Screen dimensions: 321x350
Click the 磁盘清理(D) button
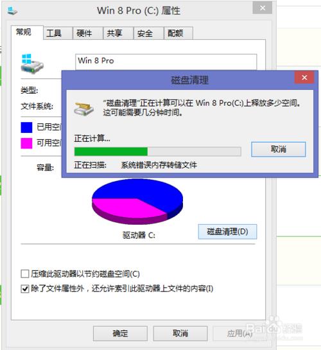pyautogui.click(x=227, y=232)
